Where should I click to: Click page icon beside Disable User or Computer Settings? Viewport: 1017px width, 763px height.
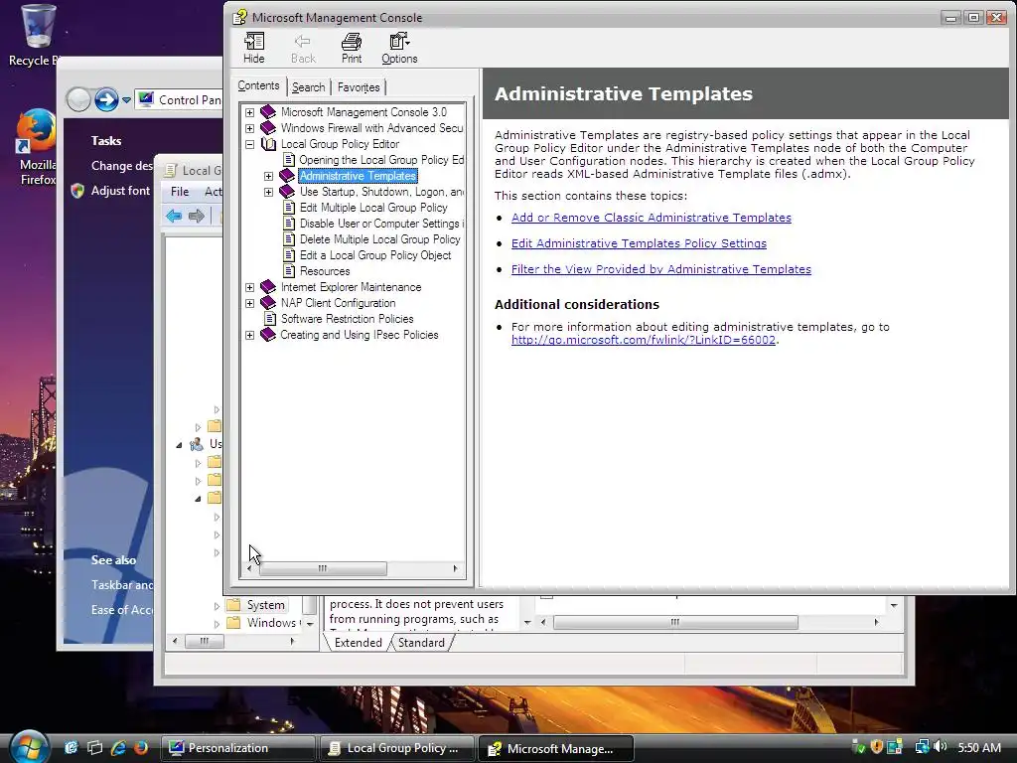coord(289,224)
